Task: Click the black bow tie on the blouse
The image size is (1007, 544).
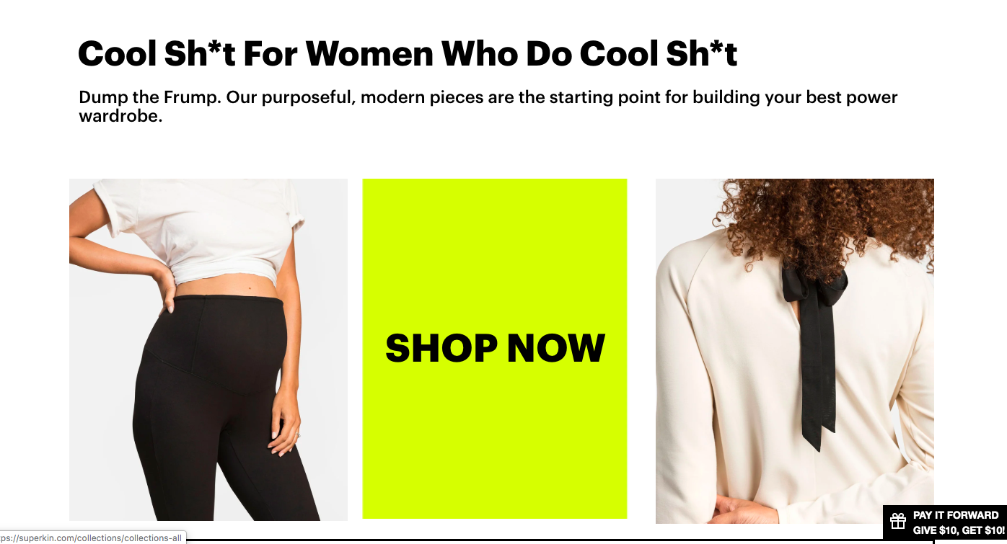Action: coord(814,346)
